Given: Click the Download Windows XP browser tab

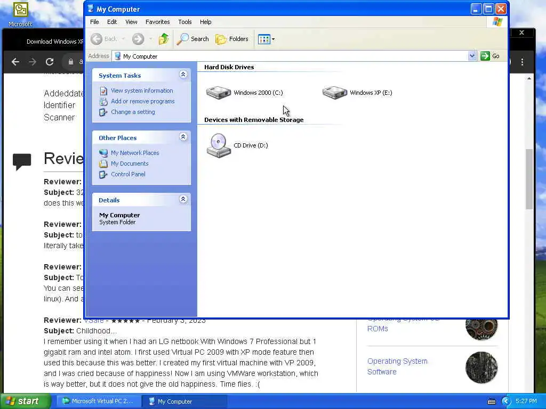Looking at the screenshot, I should click(55, 42).
